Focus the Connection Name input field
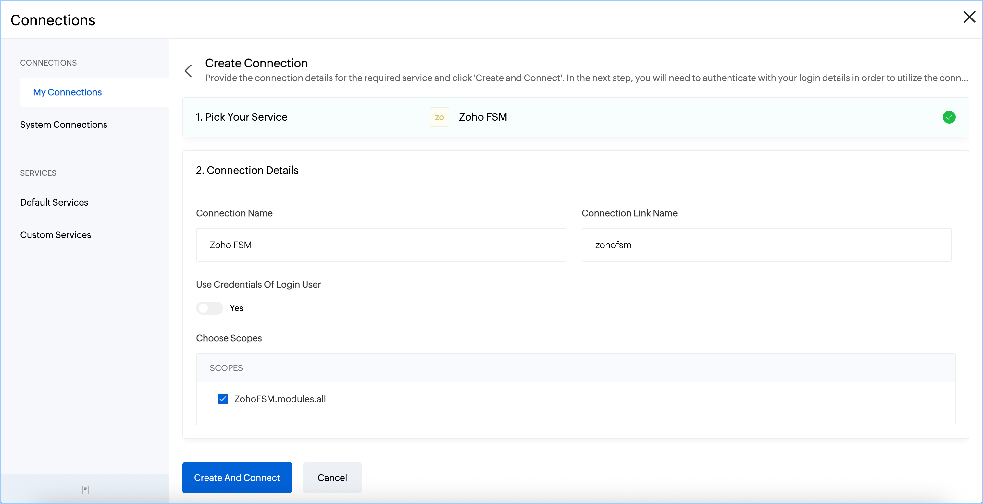Viewport: 983px width, 504px height. [380, 245]
